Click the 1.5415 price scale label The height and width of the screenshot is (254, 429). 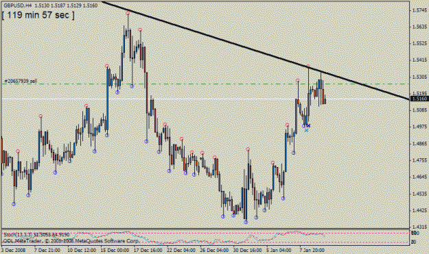coord(419,60)
